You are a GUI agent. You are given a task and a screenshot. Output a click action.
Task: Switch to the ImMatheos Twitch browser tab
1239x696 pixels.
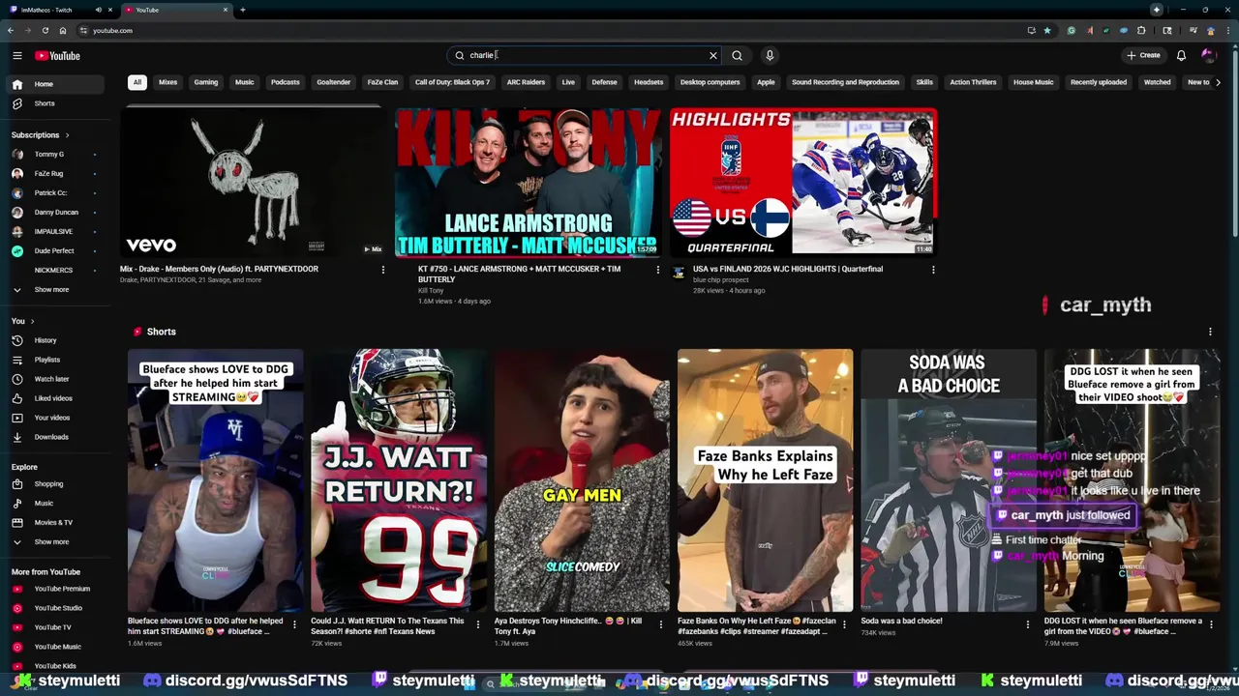tap(60, 10)
